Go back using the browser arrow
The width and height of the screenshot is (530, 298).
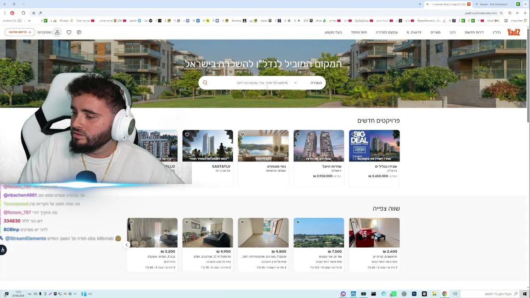click(x=525, y=13)
